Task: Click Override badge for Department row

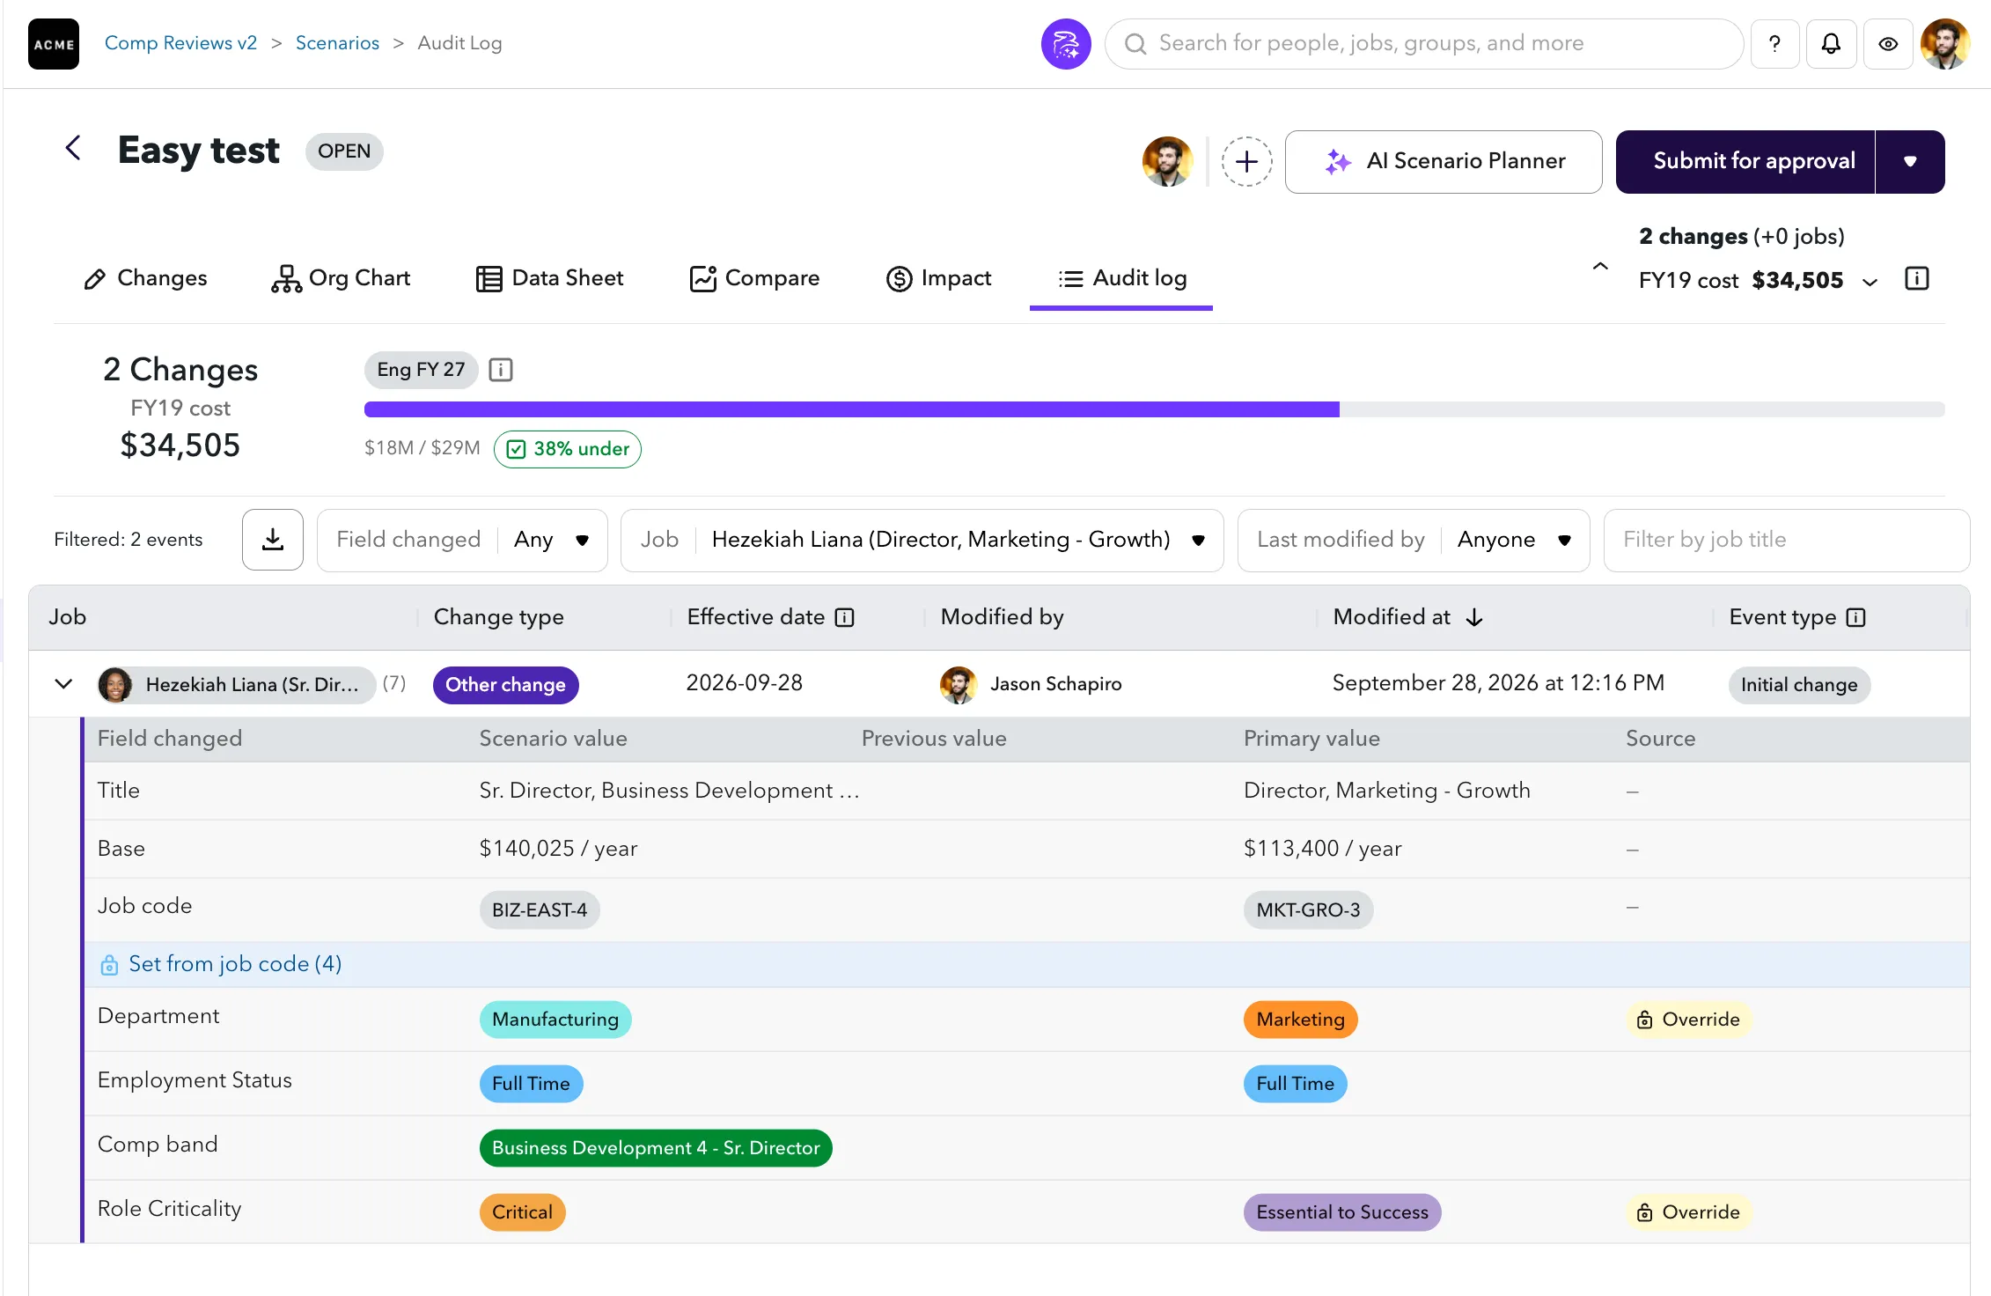Action: tap(1688, 1020)
